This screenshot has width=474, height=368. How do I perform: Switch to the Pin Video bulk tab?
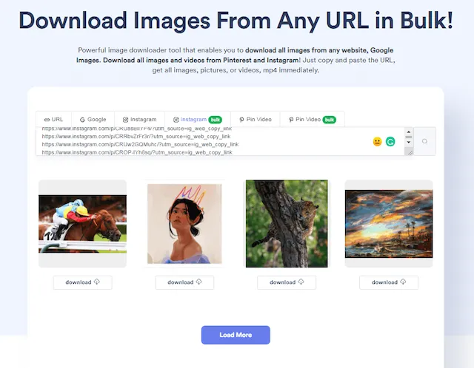pos(312,119)
